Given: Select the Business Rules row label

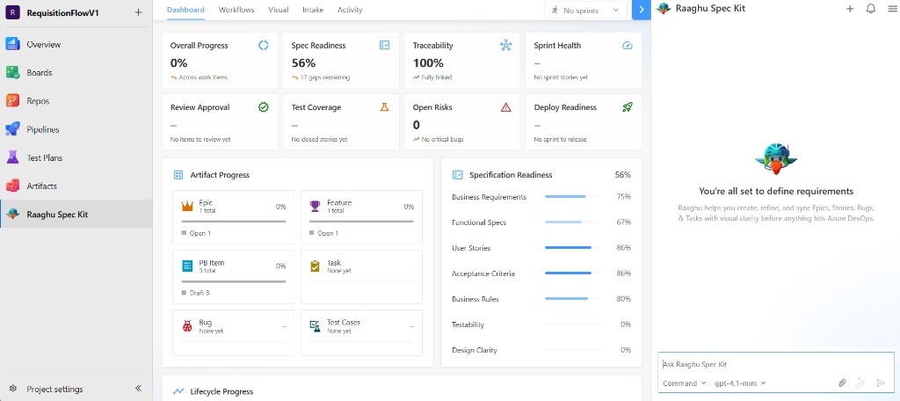Looking at the screenshot, I should pos(475,299).
